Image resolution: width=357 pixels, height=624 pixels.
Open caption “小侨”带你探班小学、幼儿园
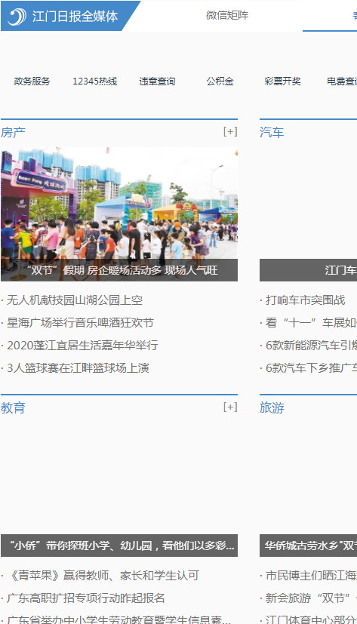121,546
